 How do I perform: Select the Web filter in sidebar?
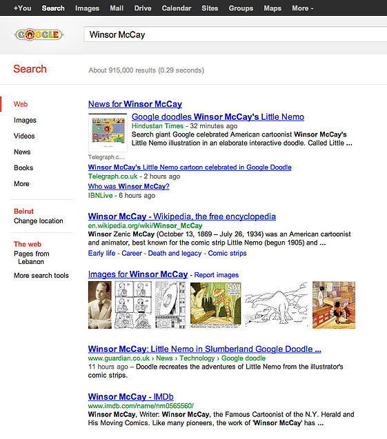click(x=21, y=104)
